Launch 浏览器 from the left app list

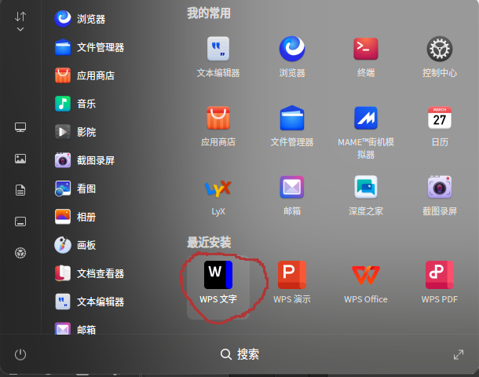tap(80, 19)
